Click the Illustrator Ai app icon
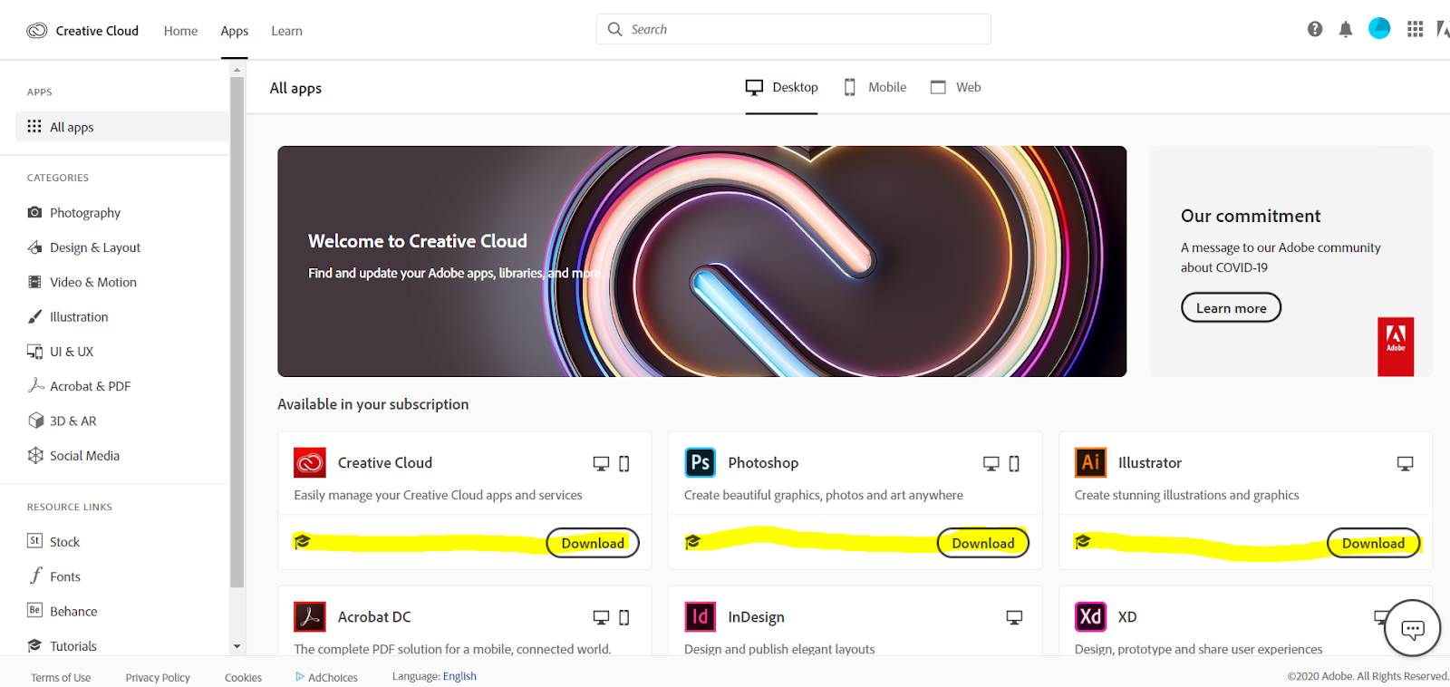This screenshot has height=687, width=1450. click(x=1090, y=463)
